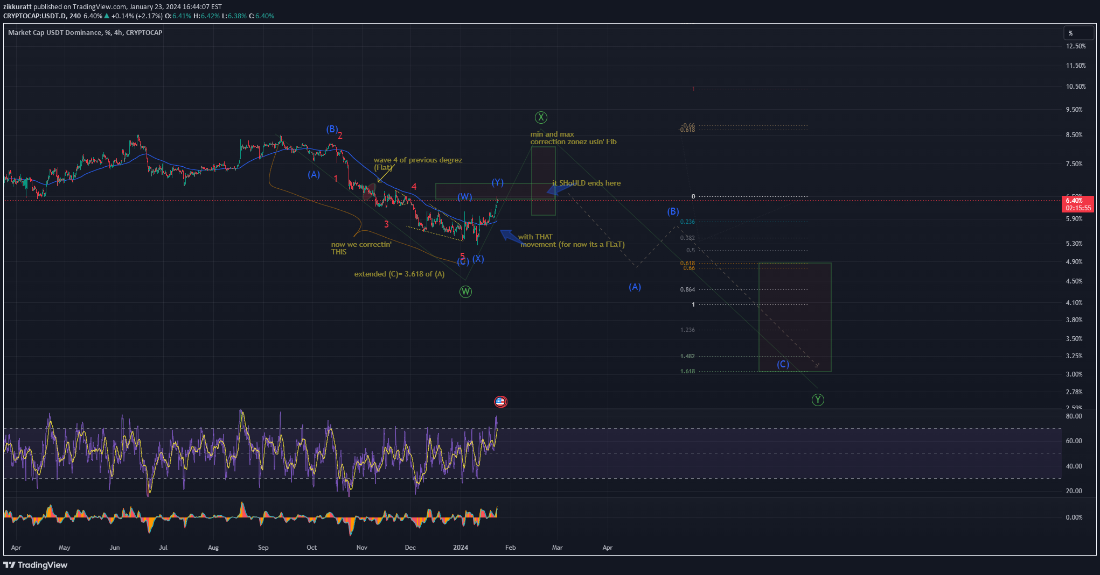Click the text 'wave 4 of previous degrez'
Viewport: 1100px width, 575px height.
pos(418,160)
